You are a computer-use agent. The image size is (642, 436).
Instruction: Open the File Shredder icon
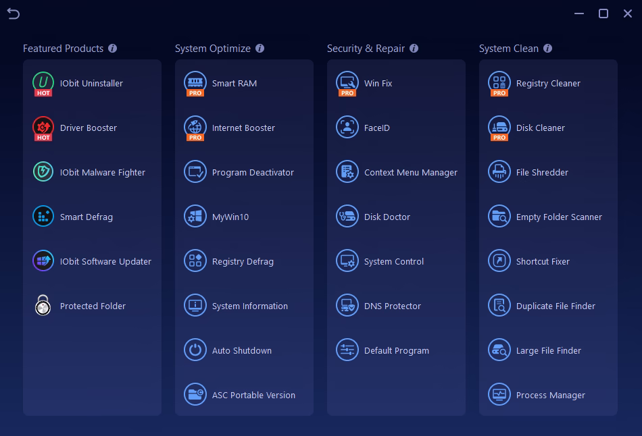pos(499,172)
